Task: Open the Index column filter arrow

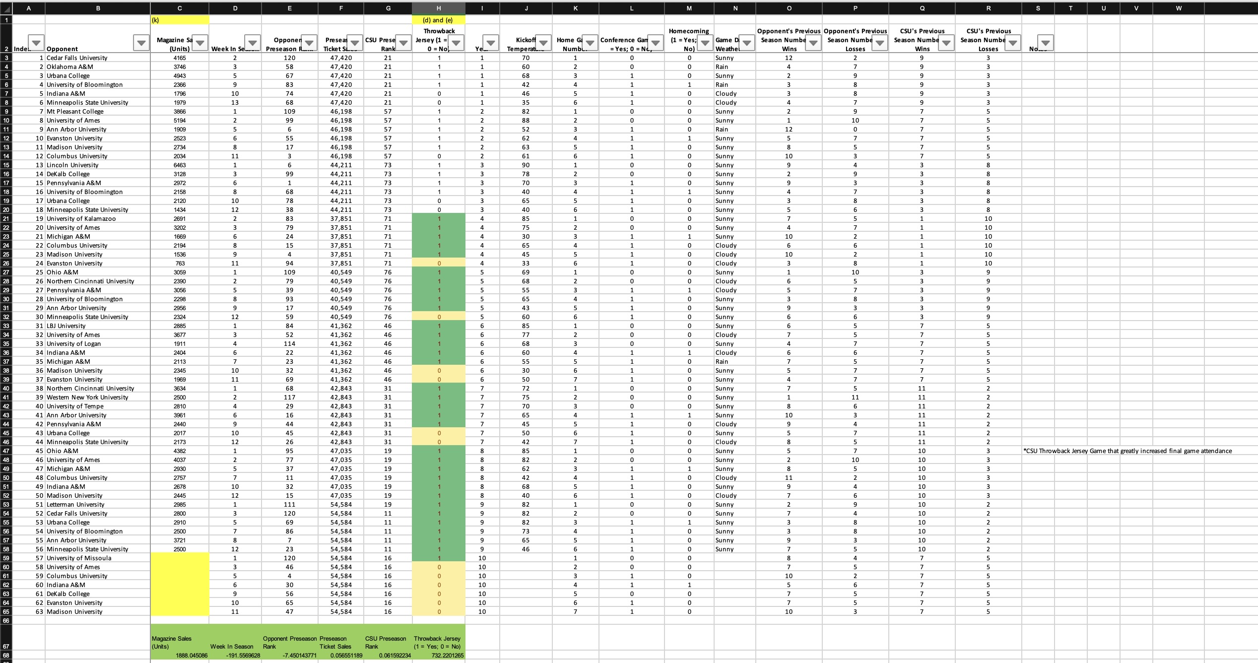Action: click(x=37, y=43)
